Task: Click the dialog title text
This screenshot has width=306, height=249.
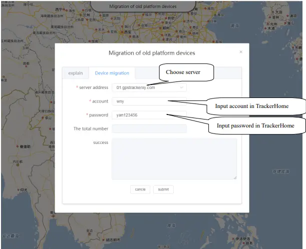Action: pos(152,53)
